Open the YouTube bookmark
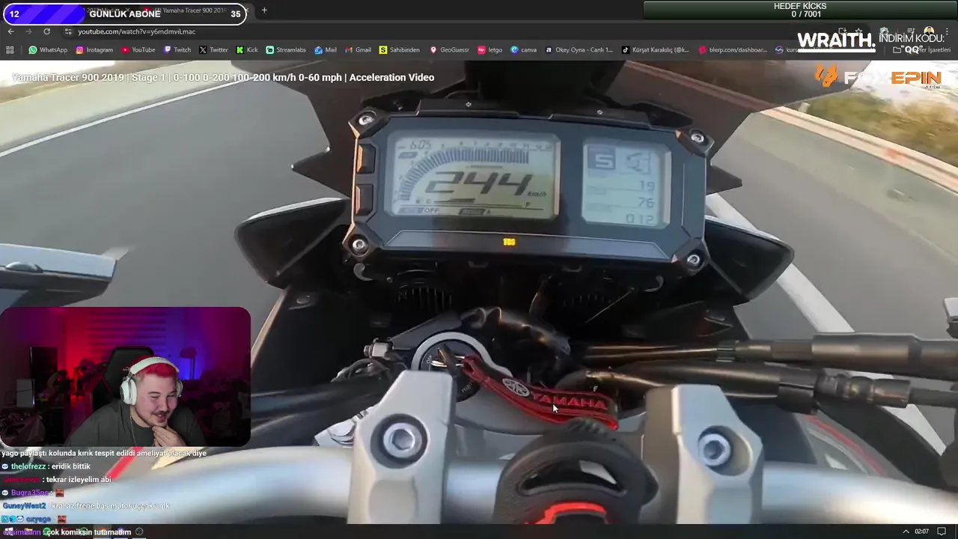The height and width of the screenshot is (539, 958). click(138, 50)
